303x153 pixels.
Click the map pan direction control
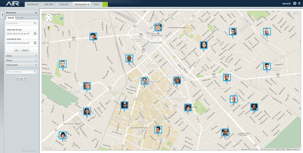tap(49, 18)
